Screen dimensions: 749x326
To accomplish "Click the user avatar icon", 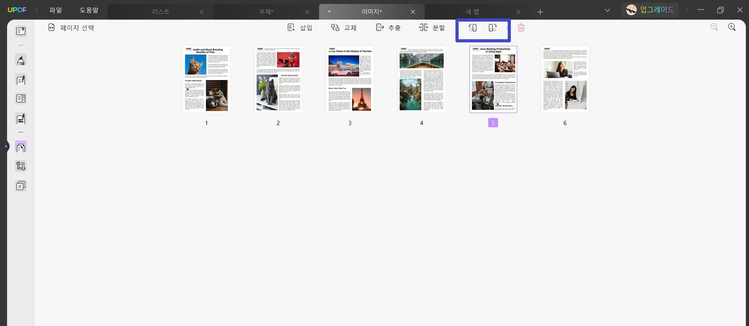I will tap(632, 10).
